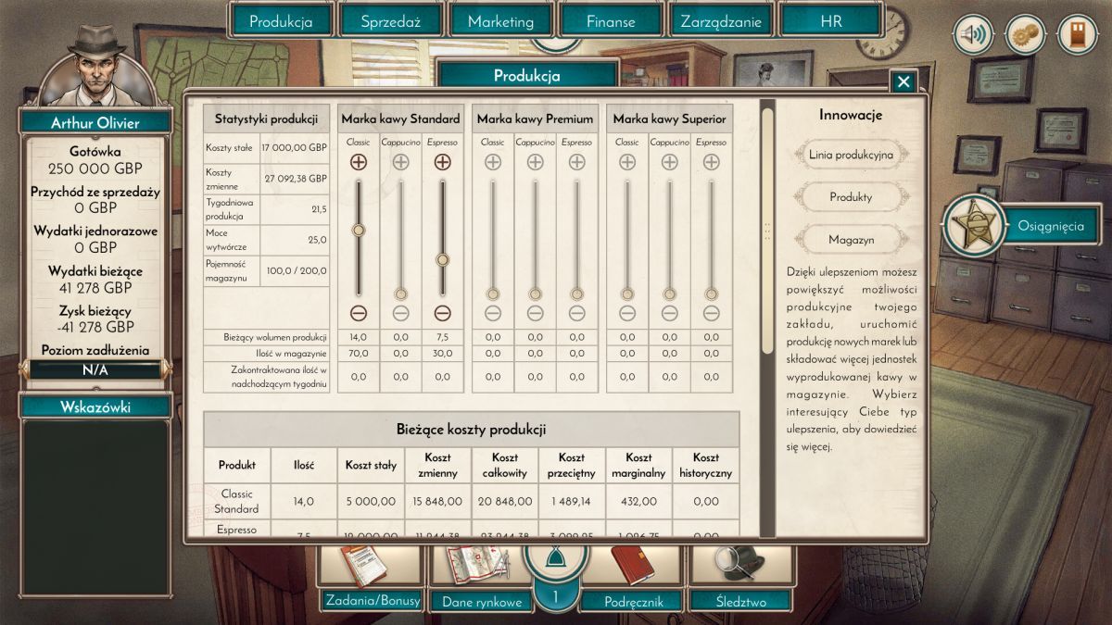Screen dimensions: 1112x625
Task: Click the Standard Classic slider handle
Action: point(359,230)
